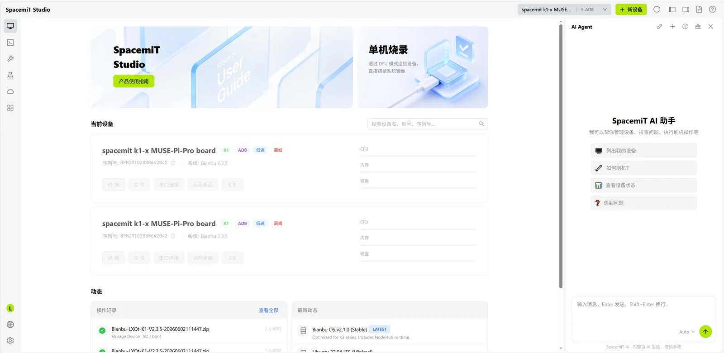The width and height of the screenshot is (724, 353).
Task: Expand the Auto model dropdown in AI panel
Action: [687, 332]
